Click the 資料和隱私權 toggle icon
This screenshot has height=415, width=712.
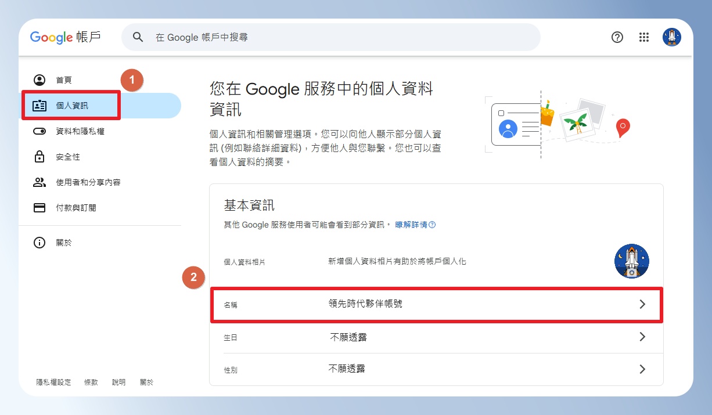(39, 132)
